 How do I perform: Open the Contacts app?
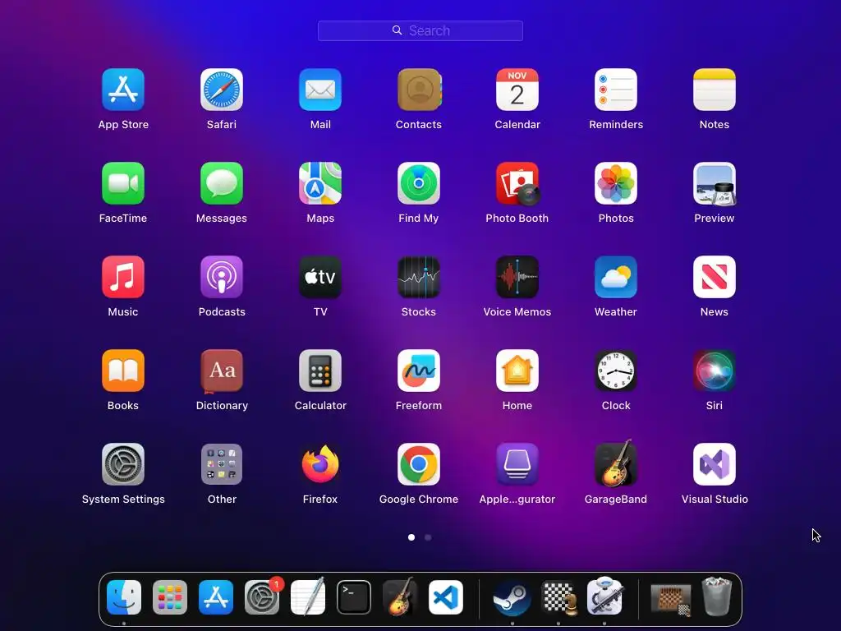[x=419, y=90]
